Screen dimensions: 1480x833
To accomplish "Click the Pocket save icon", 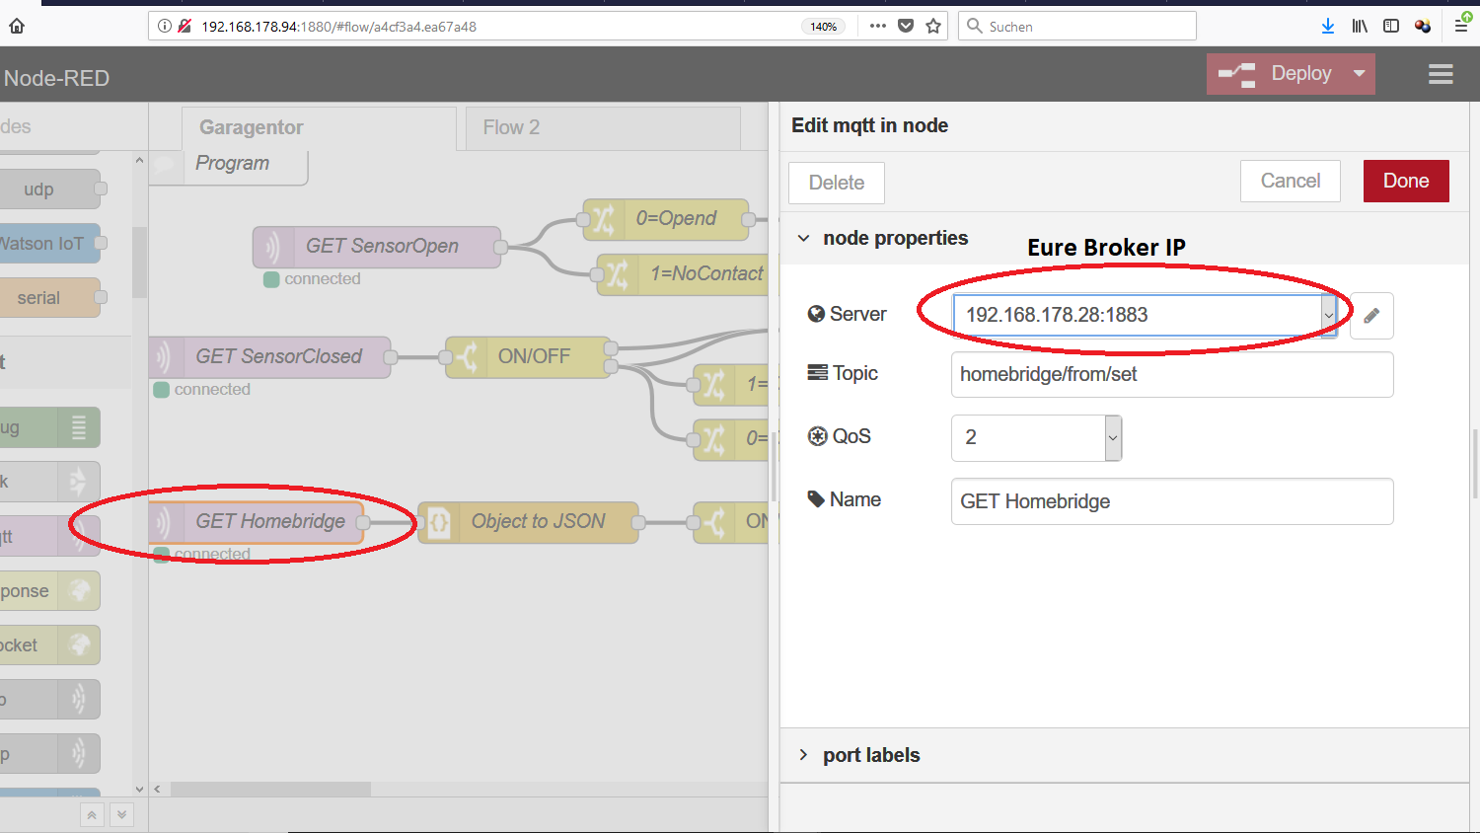I will (906, 27).
